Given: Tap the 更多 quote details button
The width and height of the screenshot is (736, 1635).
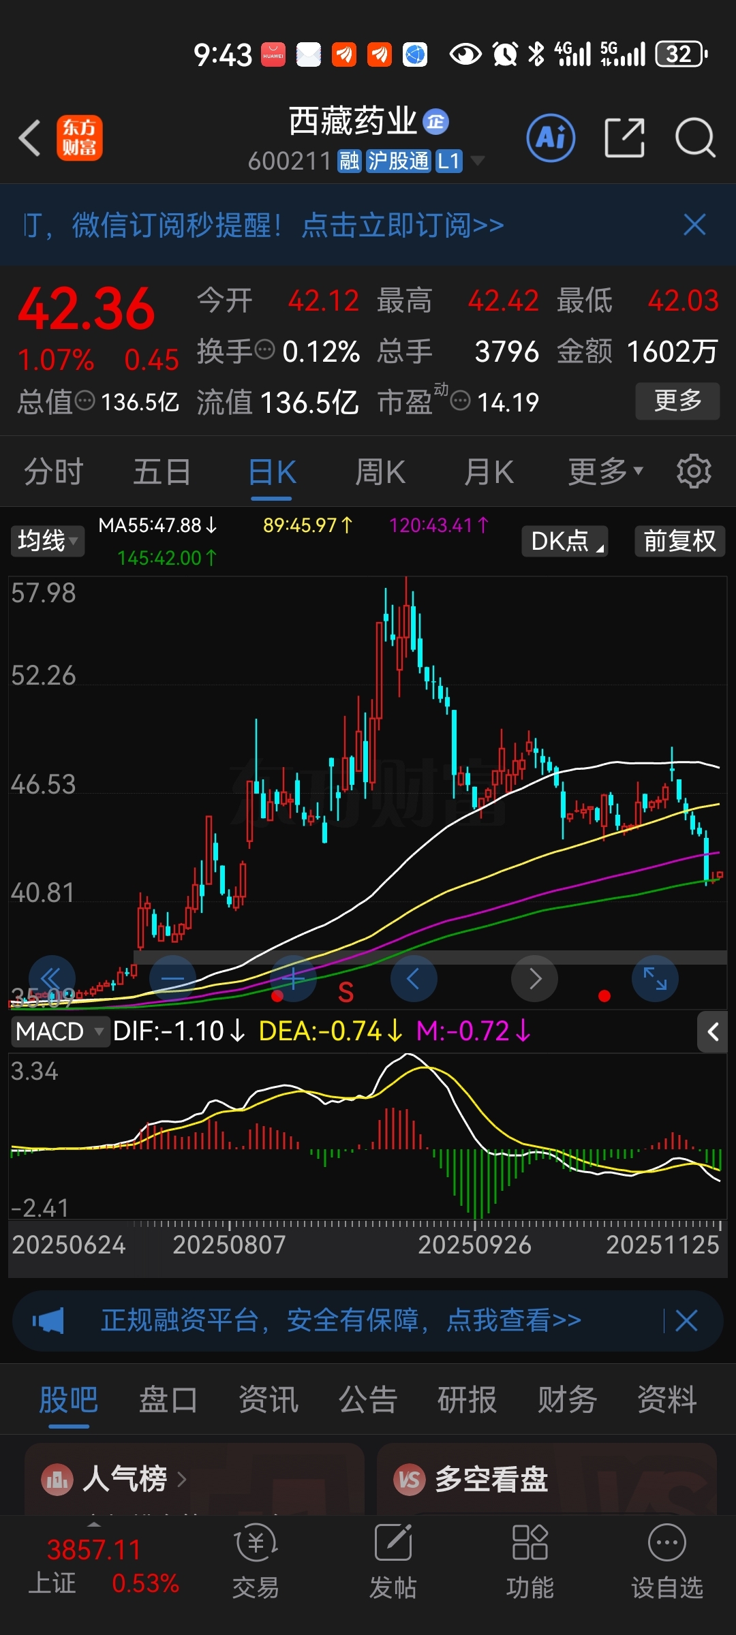Looking at the screenshot, I should pyautogui.click(x=677, y=401).
